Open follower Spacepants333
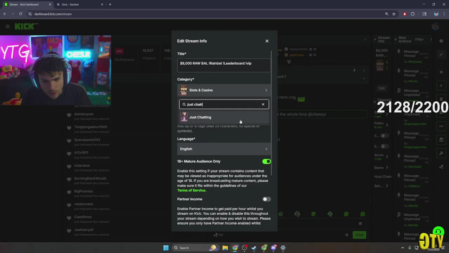Screen dimensions: 449x253 tap(87, 140)
